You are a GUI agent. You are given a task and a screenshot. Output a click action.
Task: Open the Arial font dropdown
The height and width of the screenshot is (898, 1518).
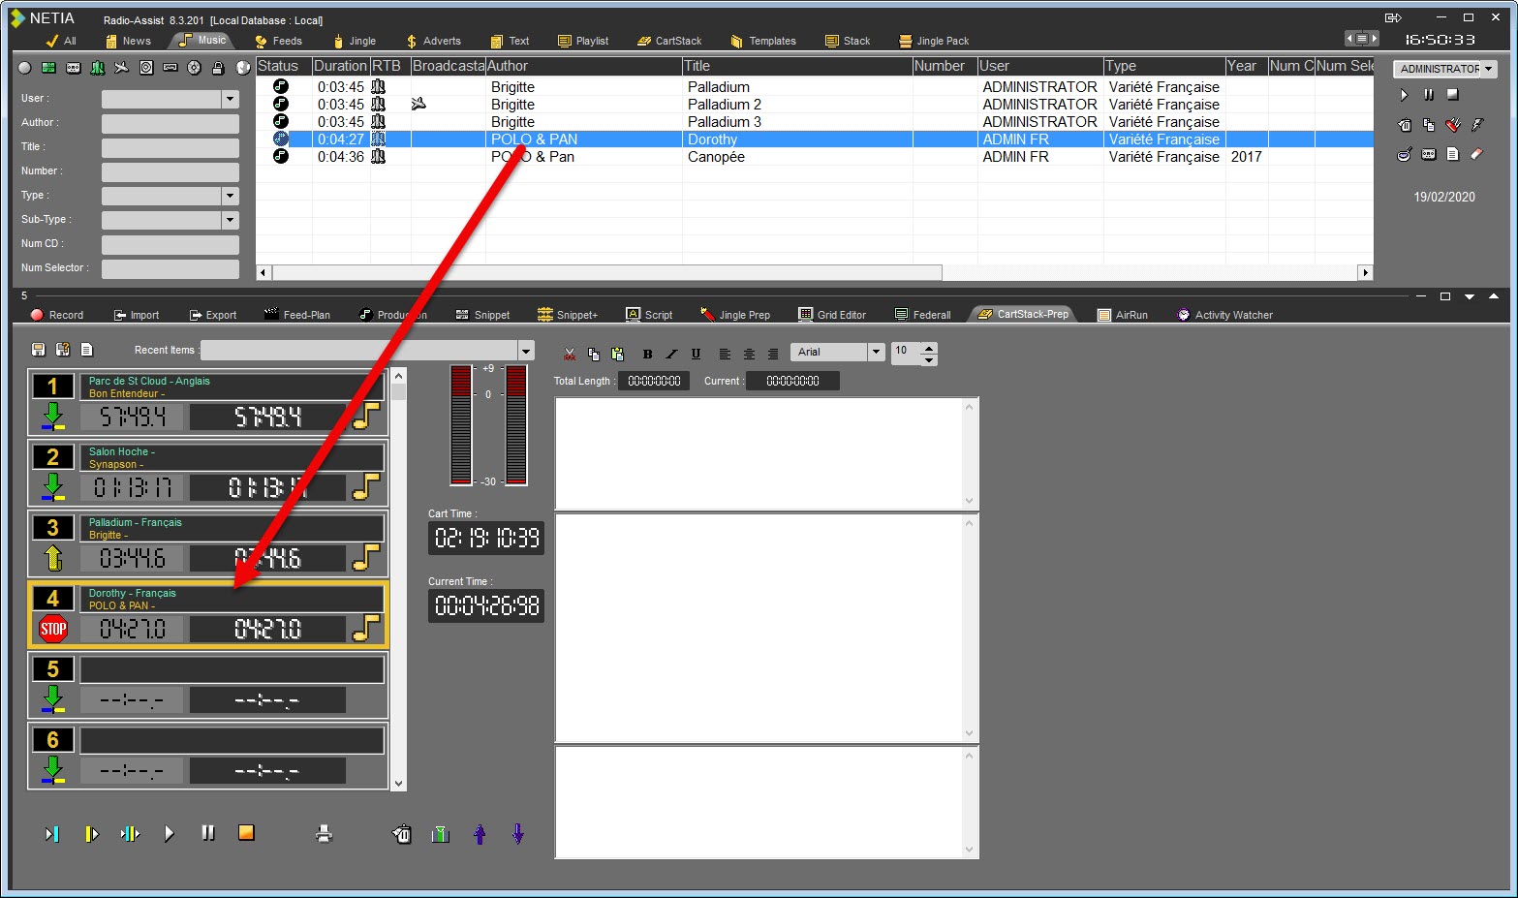coord(876,352)
